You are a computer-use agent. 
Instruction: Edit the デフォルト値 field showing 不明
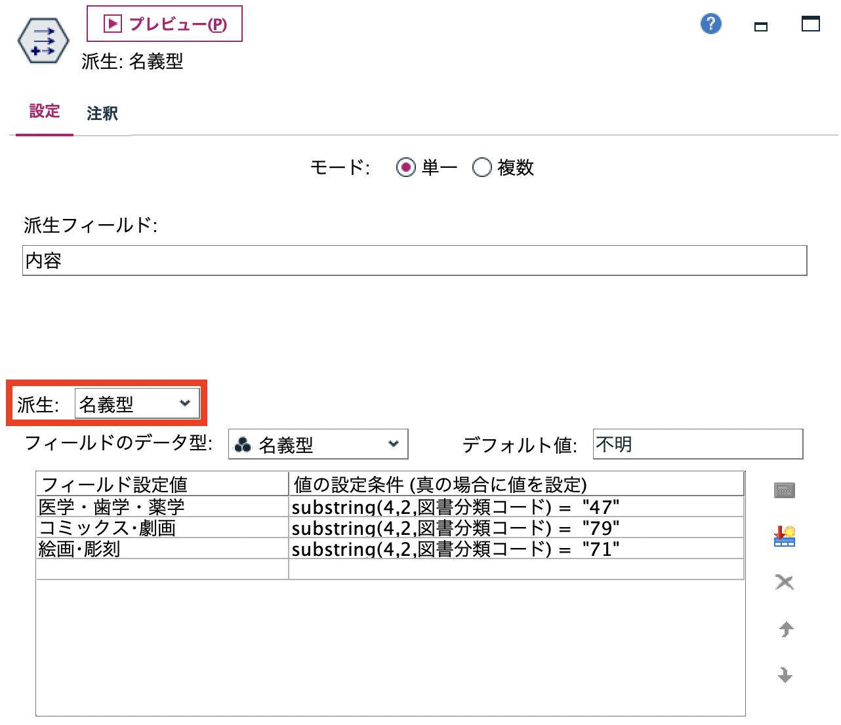pyautogui.click(x=697, y=444)
